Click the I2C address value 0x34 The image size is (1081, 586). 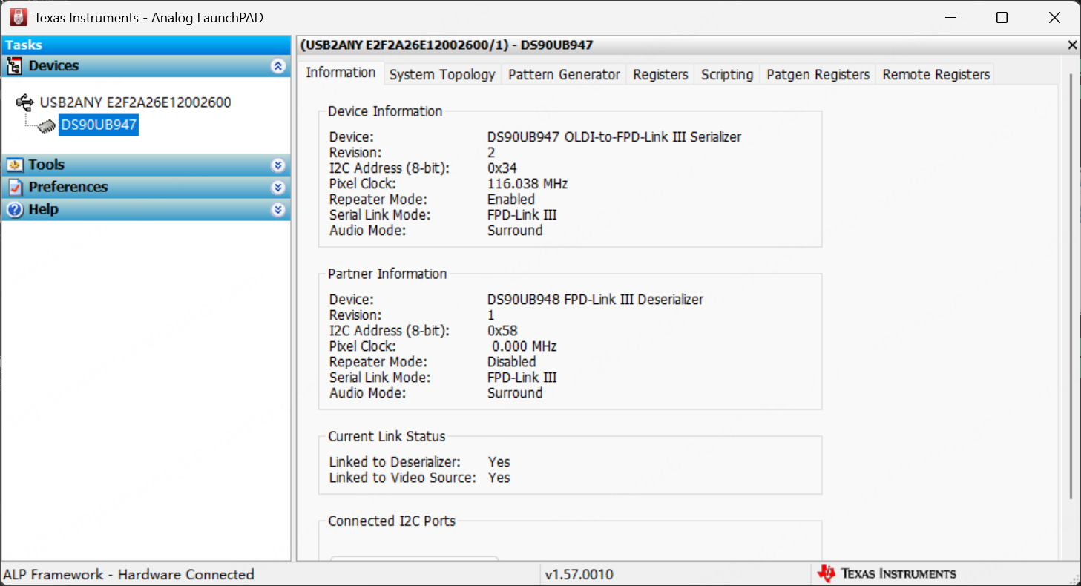[x=502, y=168]
